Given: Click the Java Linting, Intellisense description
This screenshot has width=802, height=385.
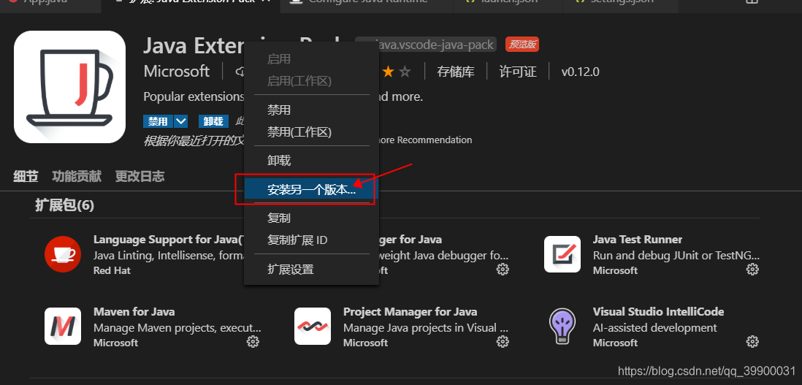Looking at the screenshot, I should tap(169, 255).
